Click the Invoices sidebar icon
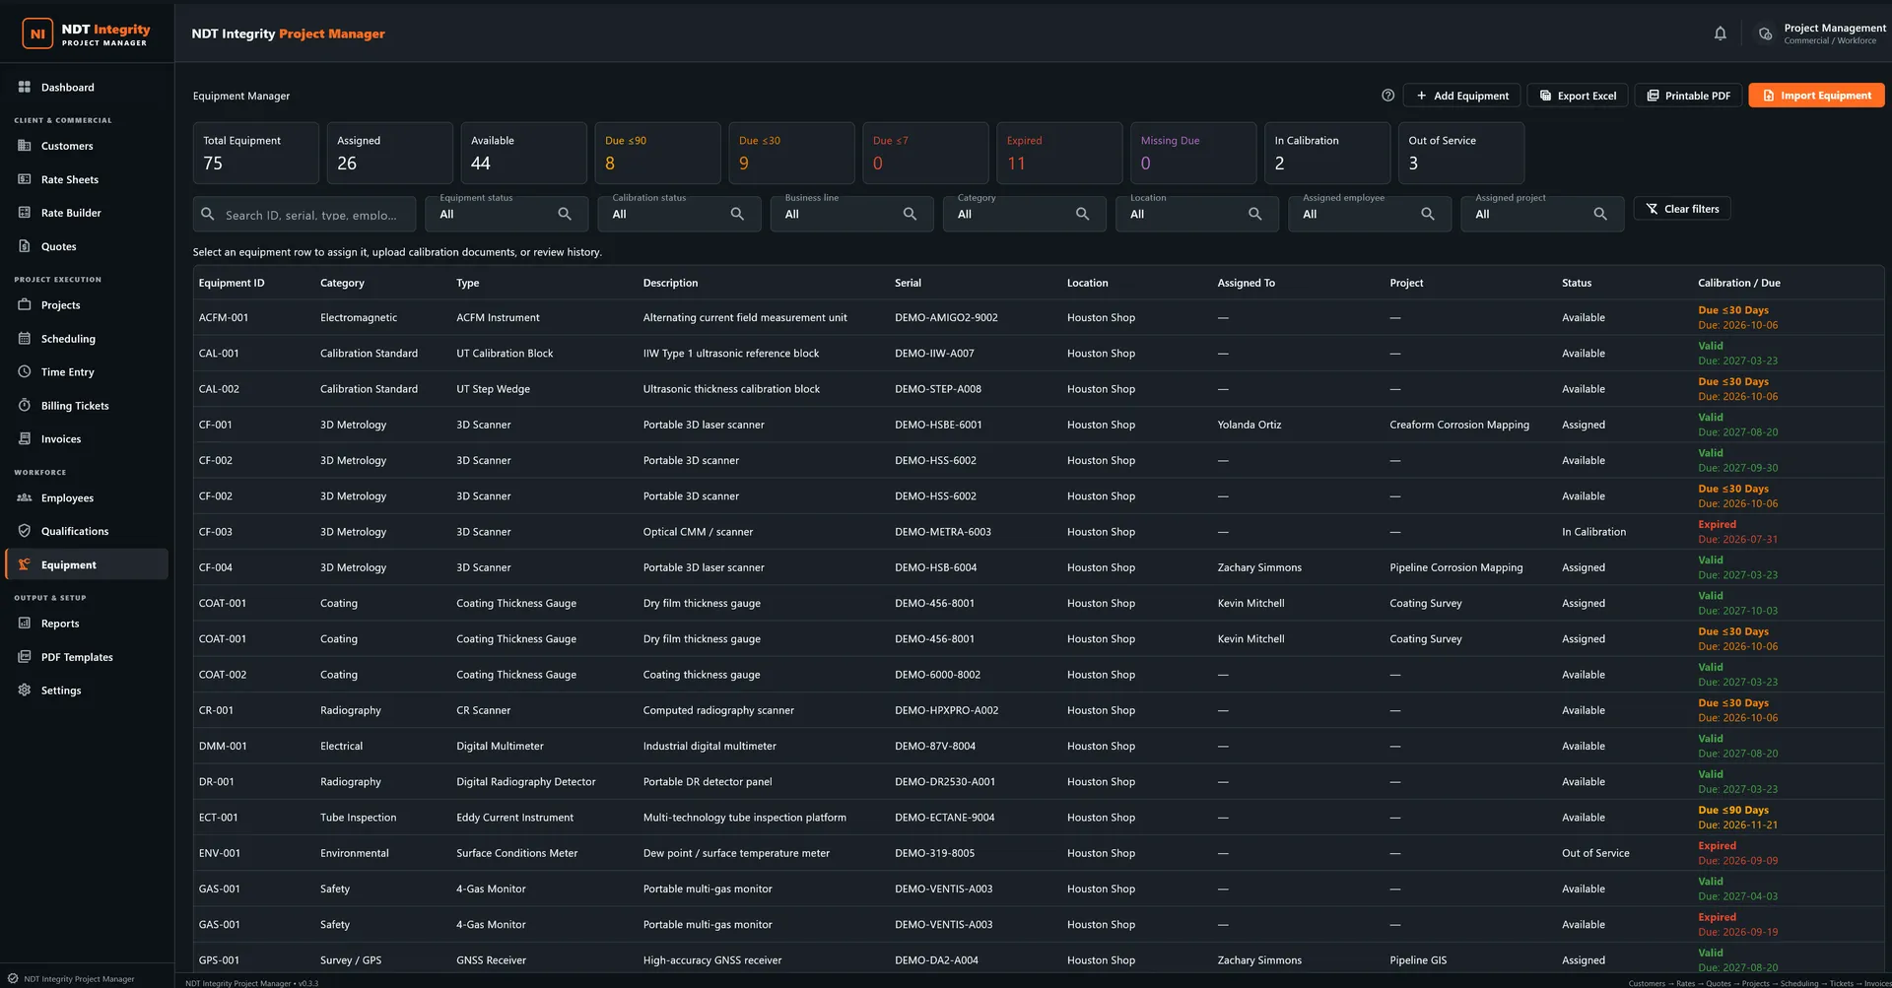Screen dimensions: 1892x988 coord(25,438)
